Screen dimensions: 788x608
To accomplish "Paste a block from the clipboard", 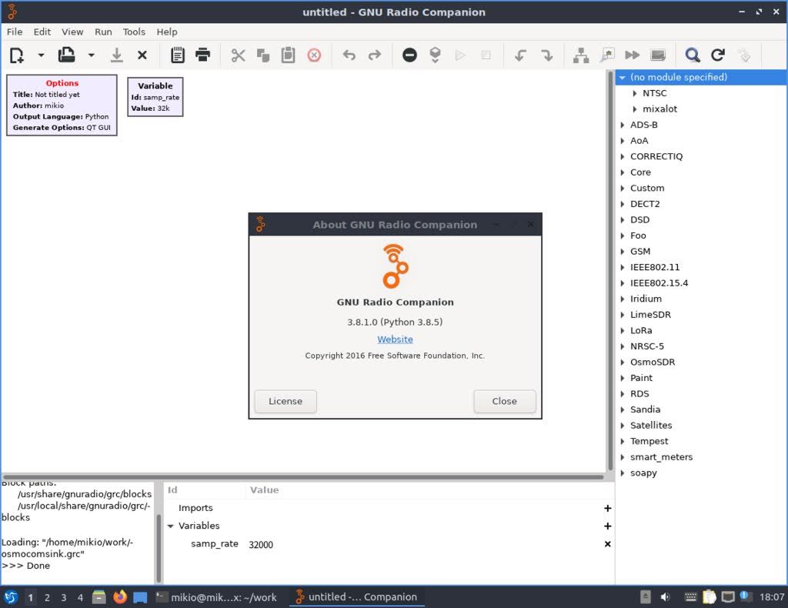I will [x=288, y=55].
